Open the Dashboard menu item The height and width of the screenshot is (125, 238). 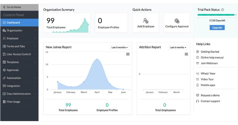[x=19, y=23]
